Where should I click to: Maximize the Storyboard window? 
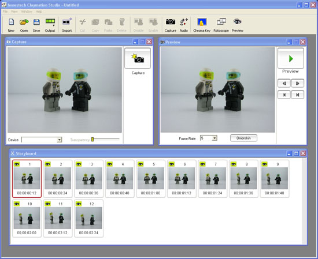[296, 153]
